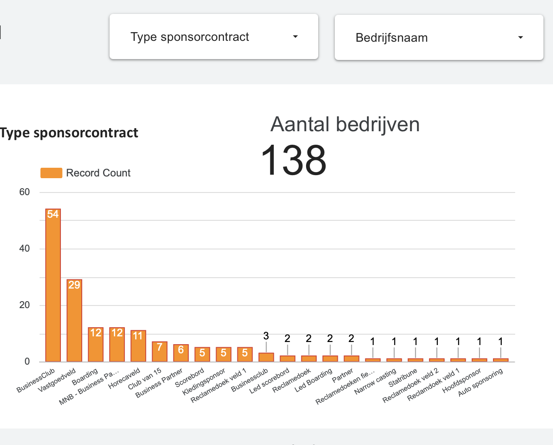This screenshot has height=445, width=553.
Task: Click the Kledingsponsor bar in chart
Action: (x=223, y=355)
